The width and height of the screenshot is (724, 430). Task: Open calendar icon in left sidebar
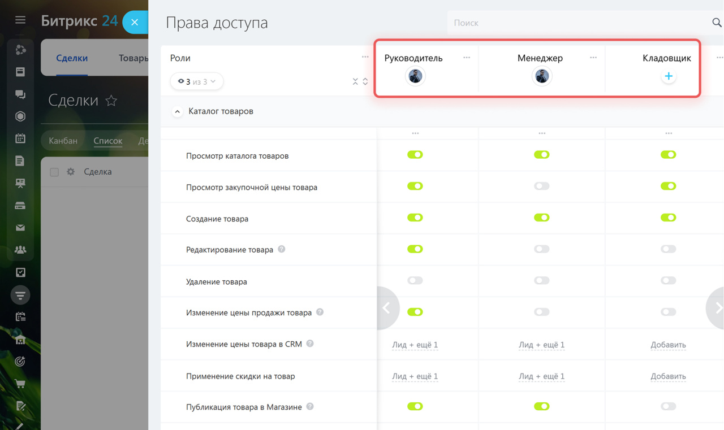[20, 138]
